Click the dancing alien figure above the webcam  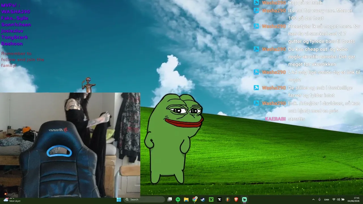point(88,85)
